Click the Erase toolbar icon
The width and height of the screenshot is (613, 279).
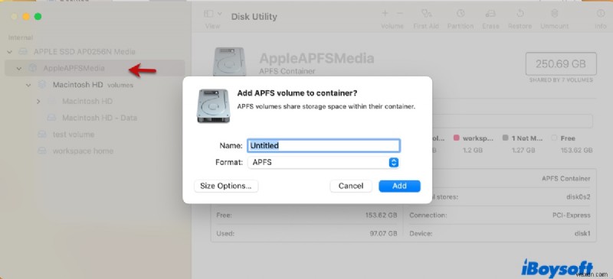tap(490, 14)
